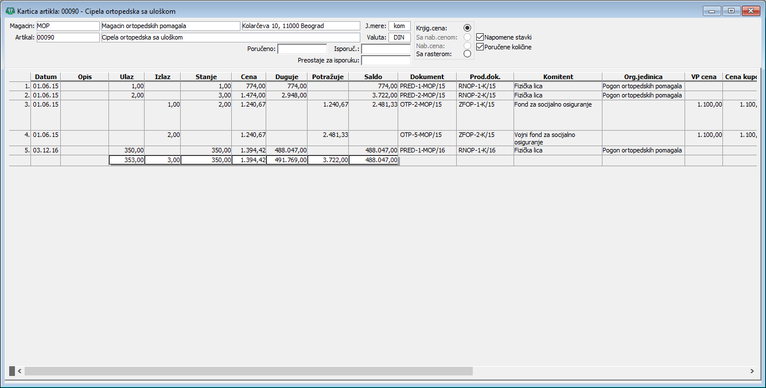Click the Datum column header
Image resolution: width=766 pixels, height=388 pixels.
45,77
